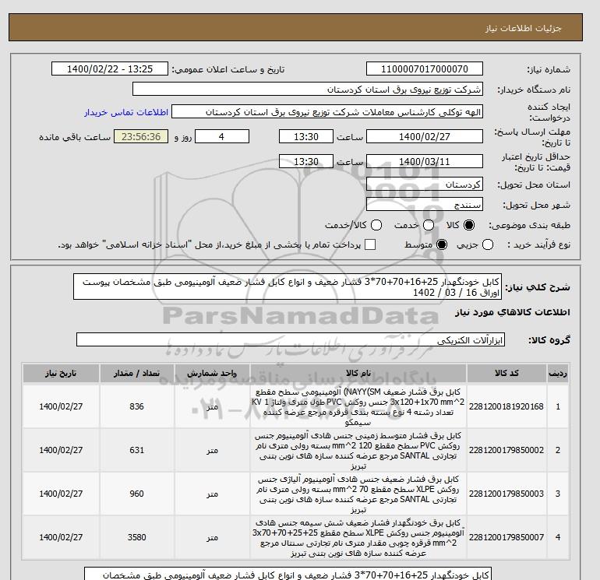Click the request creator name field
Screen dimensions: 600x580
(327, 112)
